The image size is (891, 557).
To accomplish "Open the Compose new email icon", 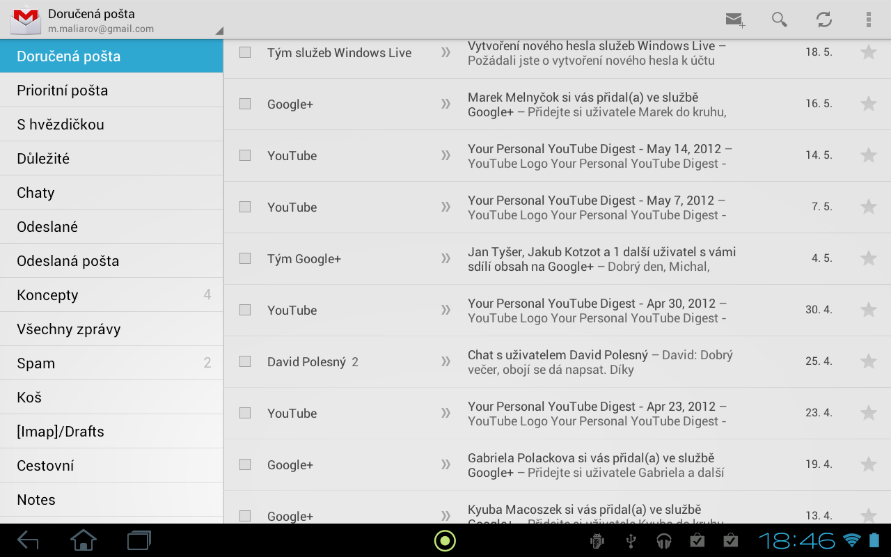I will 734,19.
